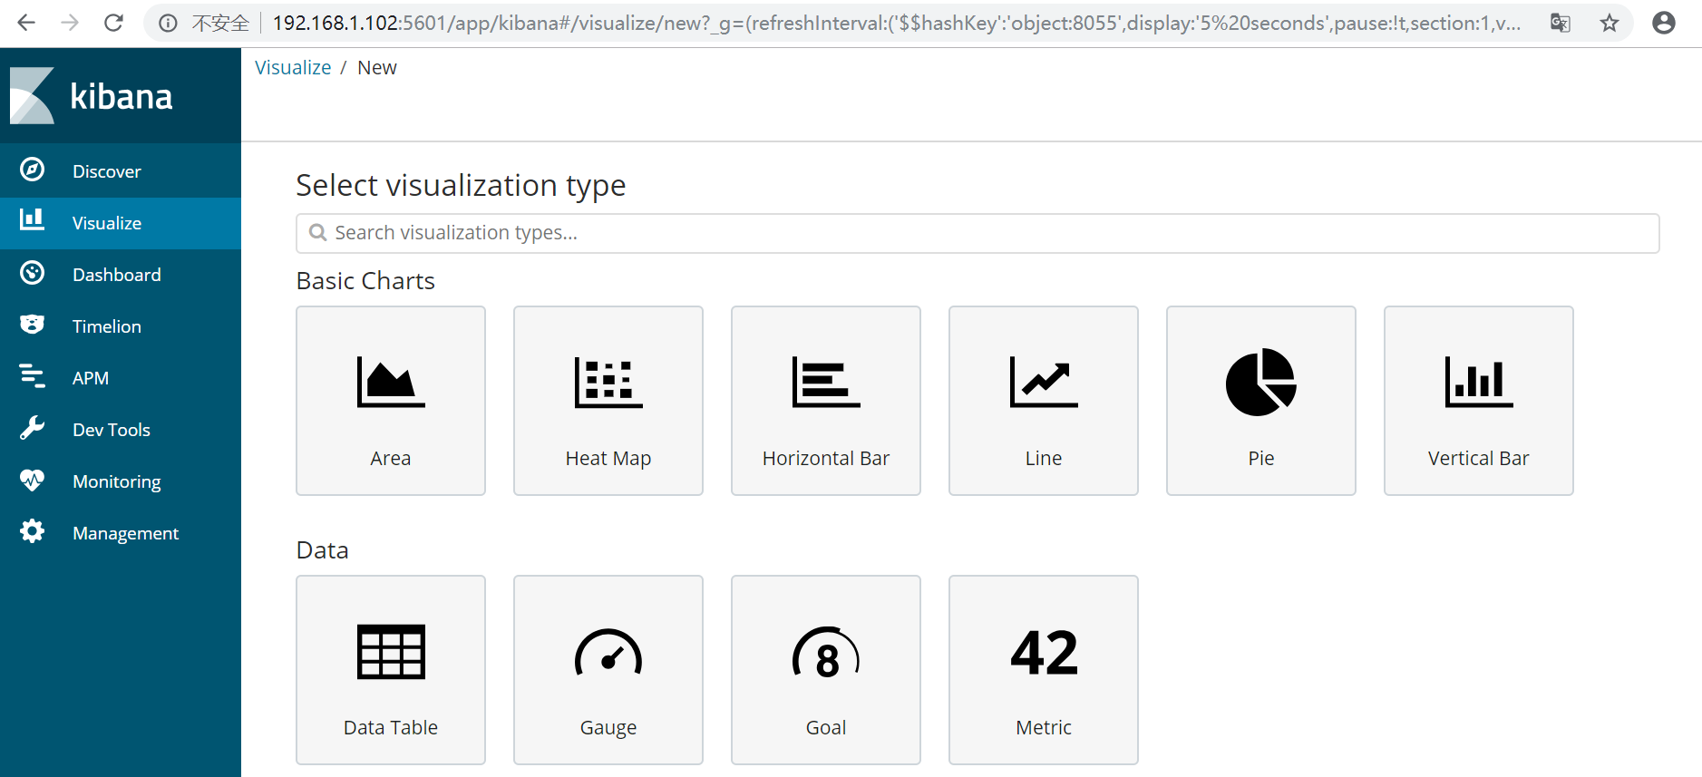Screen dimensions: 1702x777
Task: Open Timelion in the sidebar
Action: tap(121, 326)
